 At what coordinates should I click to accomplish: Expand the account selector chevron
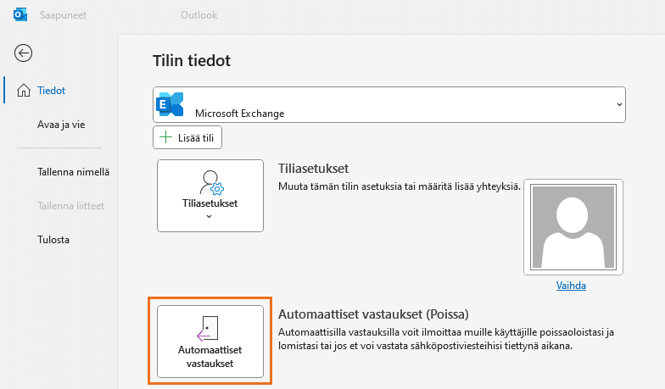tap(618, 104)
